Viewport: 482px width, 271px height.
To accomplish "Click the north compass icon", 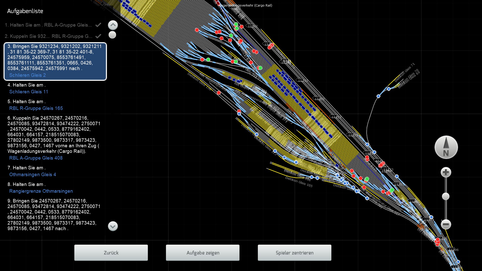I will (x=446, y=147).
